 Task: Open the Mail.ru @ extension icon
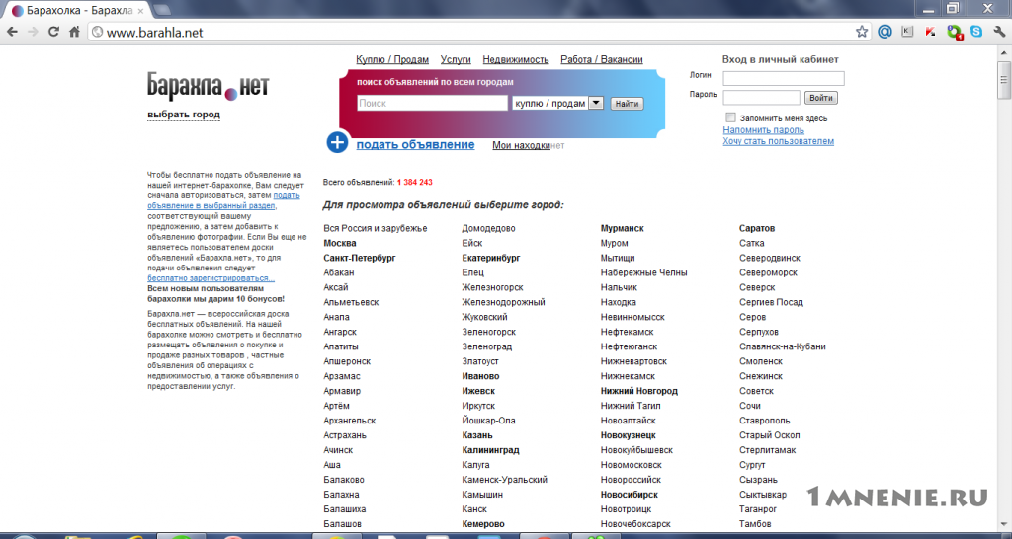[885, 32]
